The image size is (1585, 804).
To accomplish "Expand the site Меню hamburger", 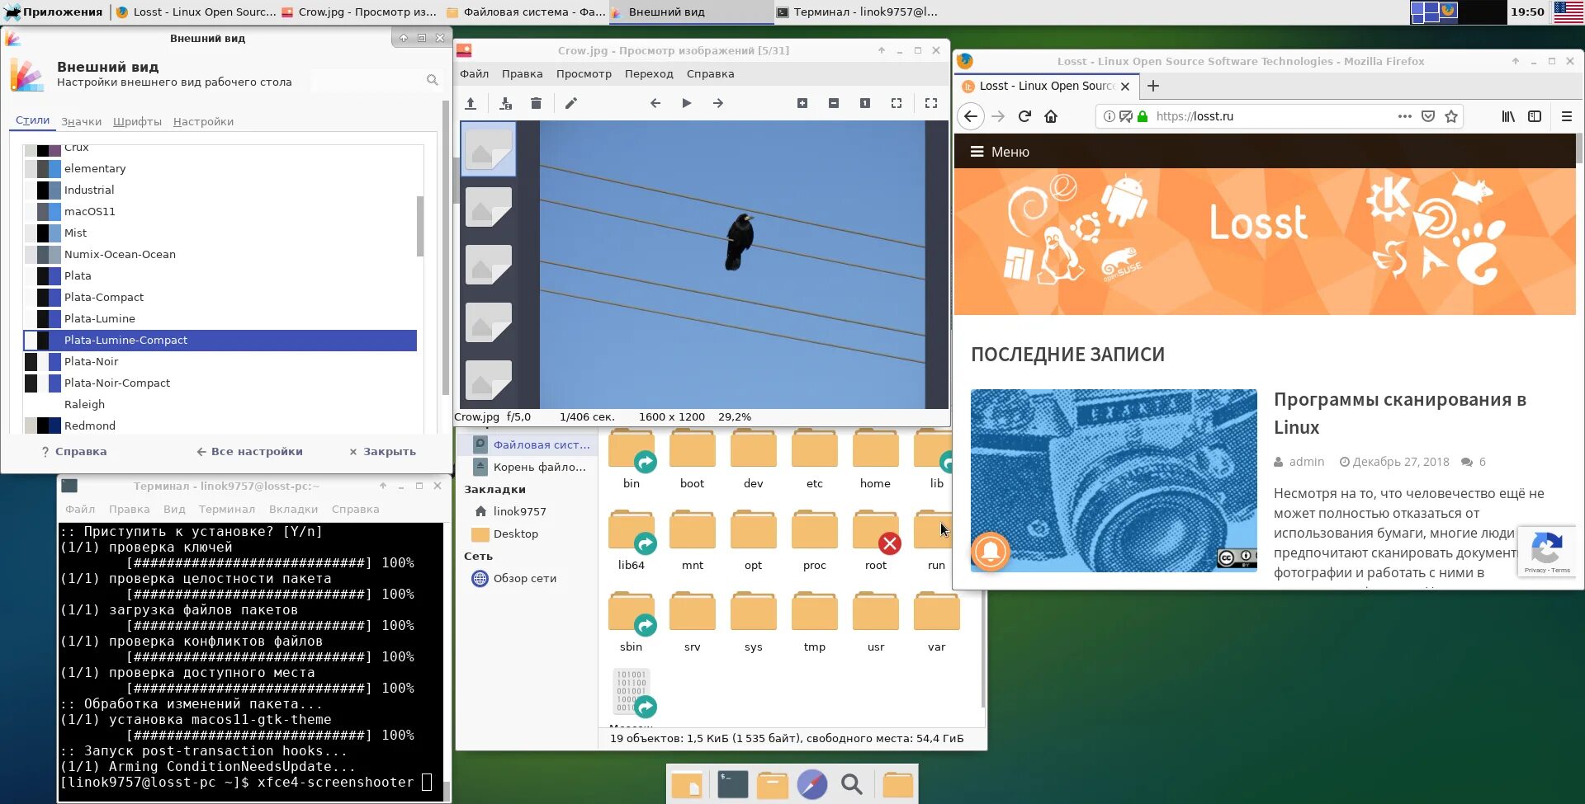I will (1000, 152).
